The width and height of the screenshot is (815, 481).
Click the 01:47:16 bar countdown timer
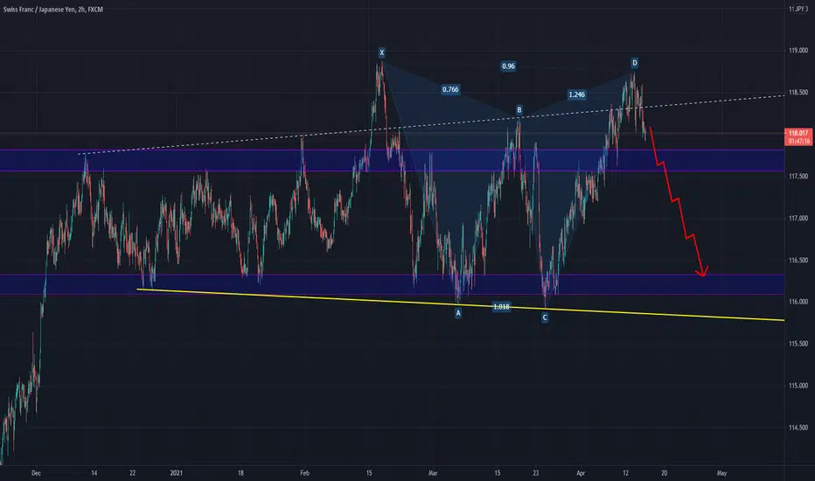[x=798, y=141]
